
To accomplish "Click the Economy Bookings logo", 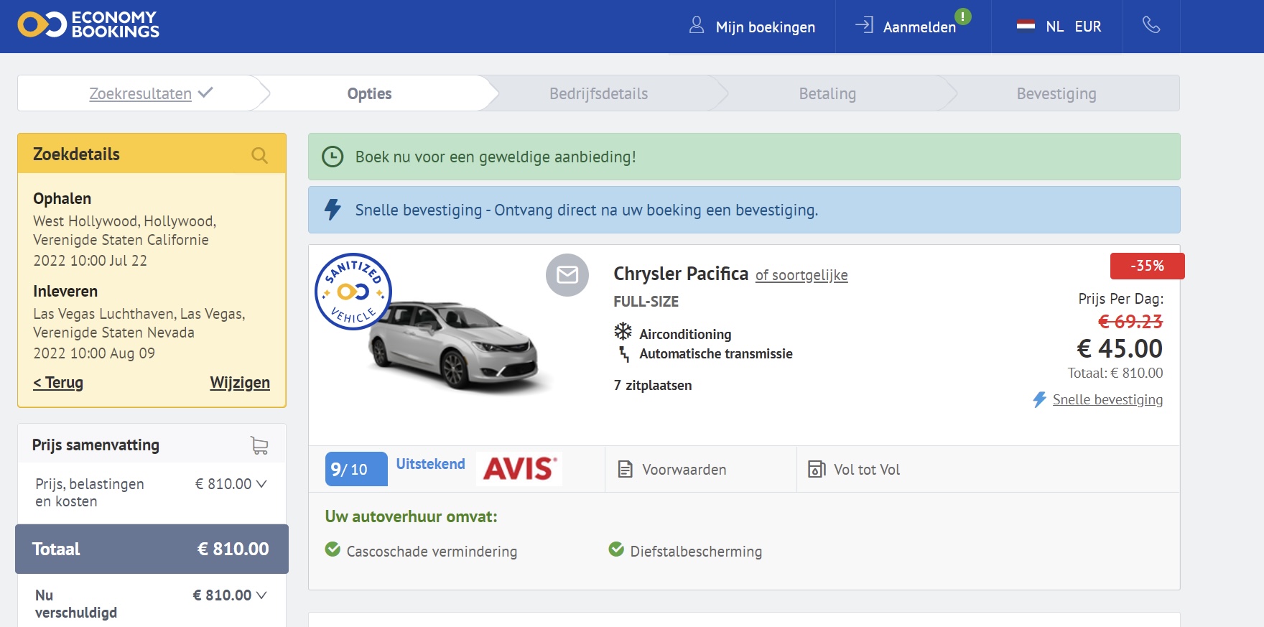I will pyautogui.click(x=88, y=25).
